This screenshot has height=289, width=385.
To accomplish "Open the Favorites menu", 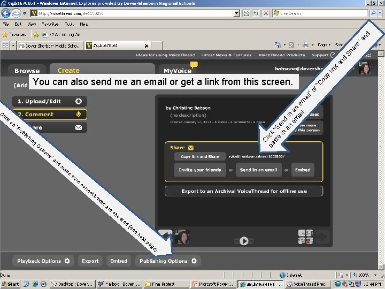I will [50, 24].
